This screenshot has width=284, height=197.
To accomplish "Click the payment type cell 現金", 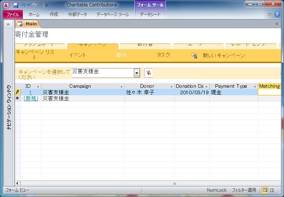I will click(234, 92).
